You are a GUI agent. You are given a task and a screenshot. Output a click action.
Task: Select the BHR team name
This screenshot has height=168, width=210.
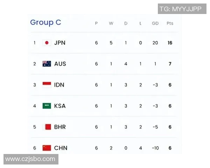(x=60, y=127)
